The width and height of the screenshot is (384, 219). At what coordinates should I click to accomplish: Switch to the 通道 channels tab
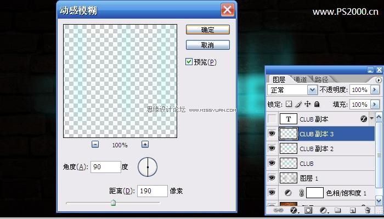pos(300,79)
